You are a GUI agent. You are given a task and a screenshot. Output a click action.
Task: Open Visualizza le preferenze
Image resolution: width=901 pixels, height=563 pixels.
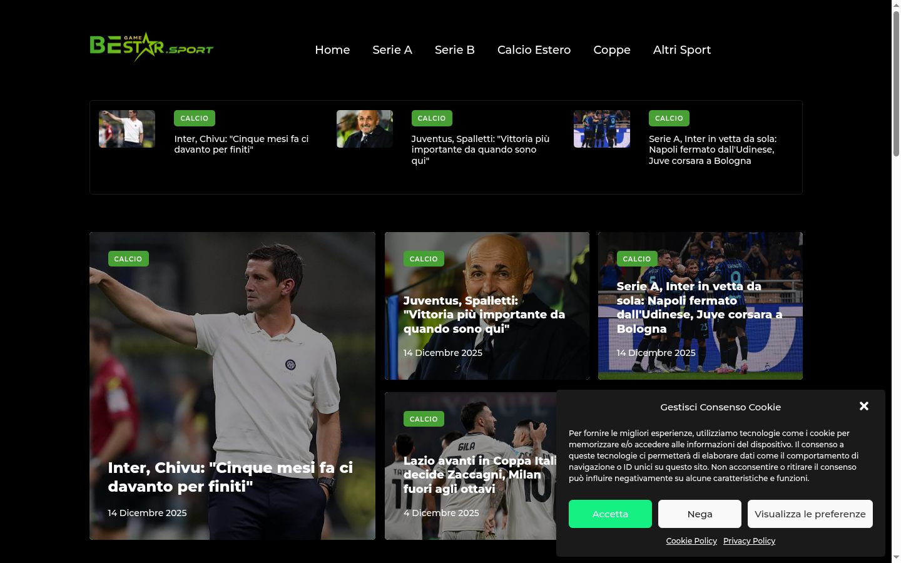tap(810, 514)
